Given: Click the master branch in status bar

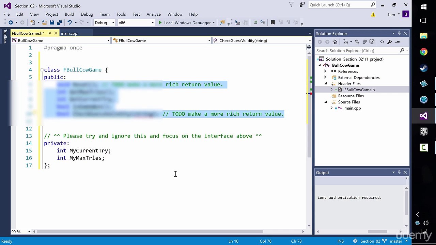Looking at the screenshot, I should [396, 241].
